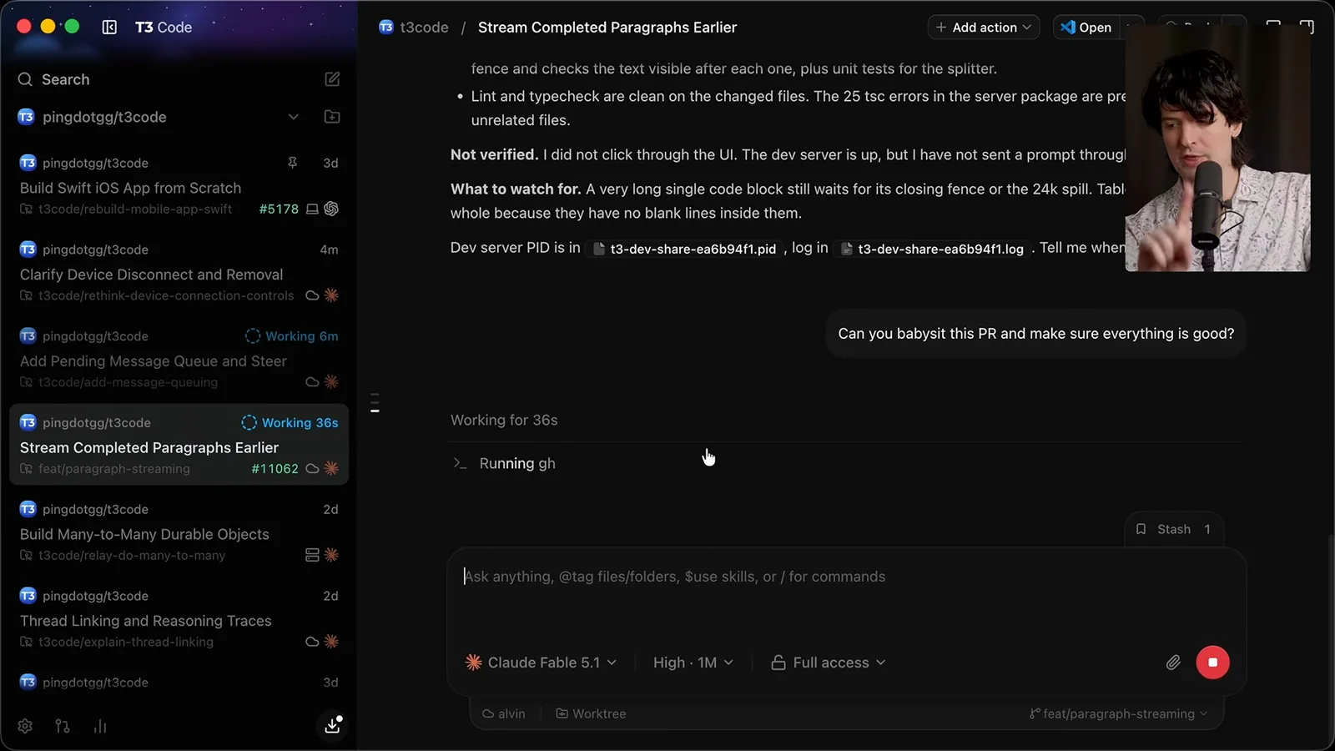1335x751 pixels.
Task: Open the source control branches icon
Action: [63, 726]
